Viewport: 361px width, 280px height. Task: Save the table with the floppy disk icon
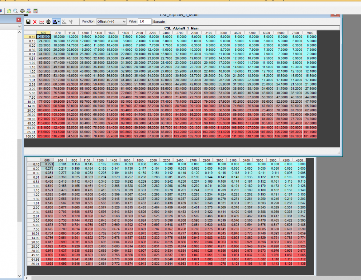(28, 21)
